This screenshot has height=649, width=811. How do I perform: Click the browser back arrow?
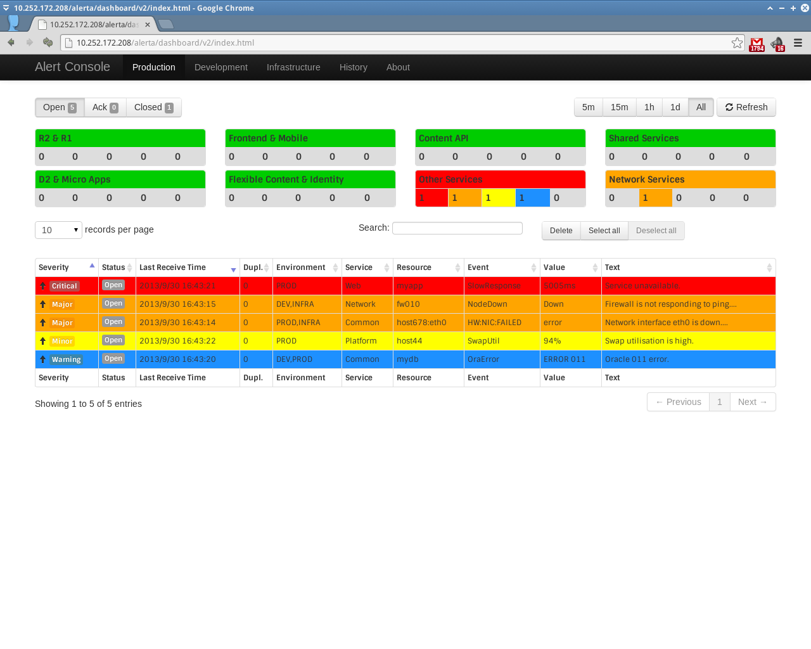[x=11, y=42]
